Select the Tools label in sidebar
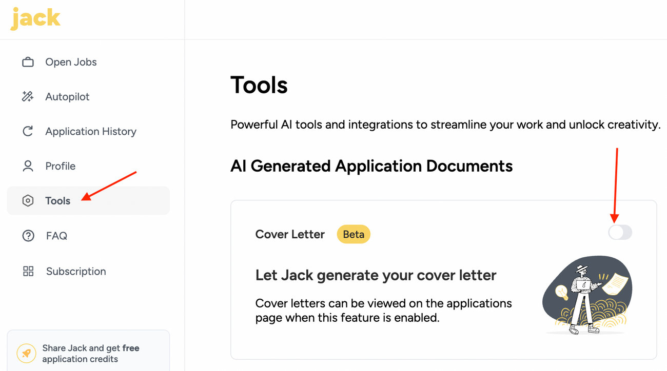 point(57,201)
